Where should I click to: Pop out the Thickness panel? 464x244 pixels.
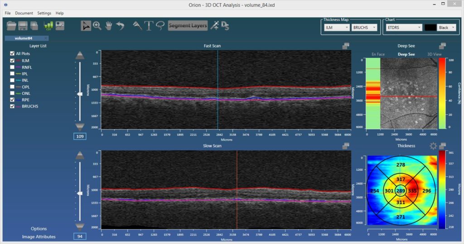tap(442, 146)
